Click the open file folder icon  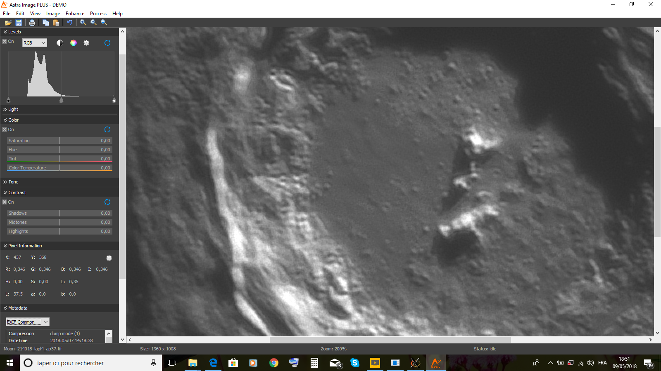pos(8,23)
